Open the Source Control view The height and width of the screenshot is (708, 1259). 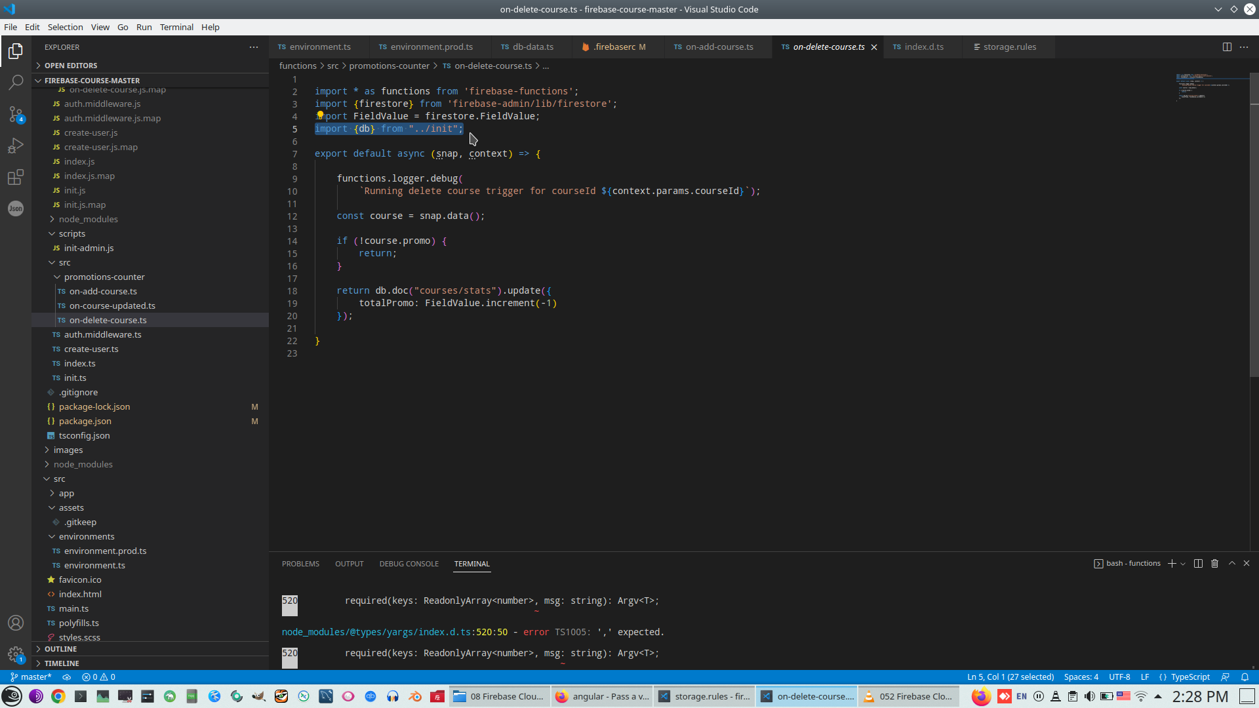(x=16, y=114)
